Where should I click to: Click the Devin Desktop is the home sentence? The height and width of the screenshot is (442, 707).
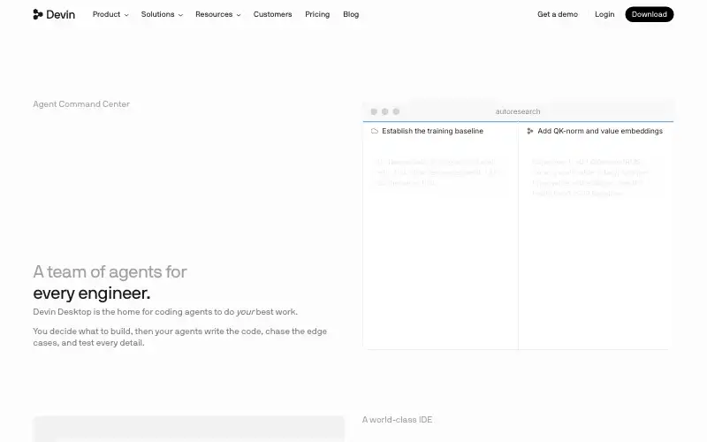coord(165,312)
